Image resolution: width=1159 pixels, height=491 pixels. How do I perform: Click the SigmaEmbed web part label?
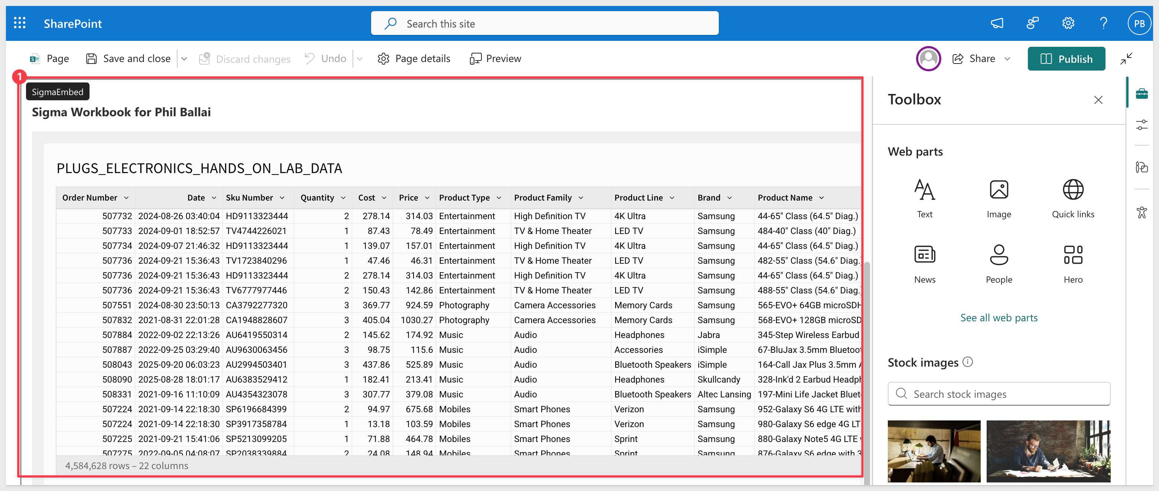click(x=58, y=92)
